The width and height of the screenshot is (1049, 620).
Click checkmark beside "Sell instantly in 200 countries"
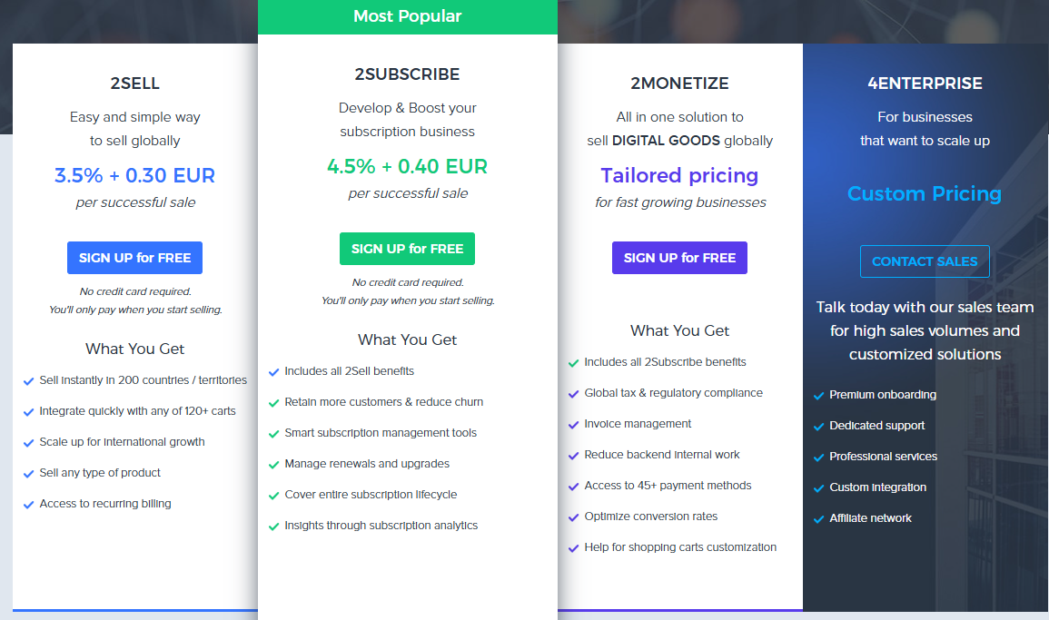coord(28,381)
